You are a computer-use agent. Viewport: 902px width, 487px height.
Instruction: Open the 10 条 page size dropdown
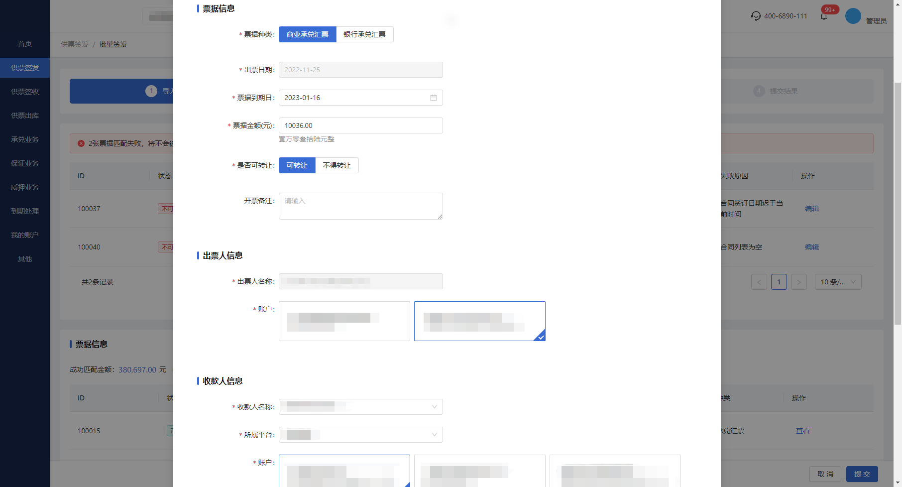click(838, 282)
